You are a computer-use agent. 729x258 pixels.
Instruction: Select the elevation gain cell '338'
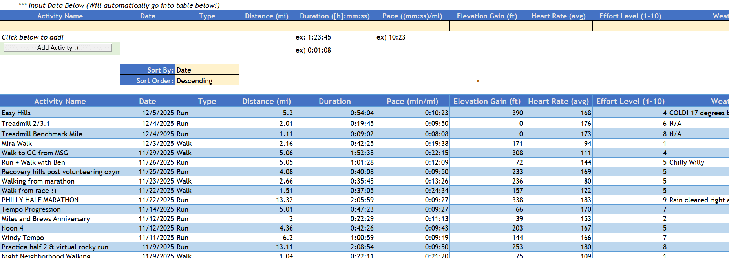pyautogui.click(x=487, y=200)
